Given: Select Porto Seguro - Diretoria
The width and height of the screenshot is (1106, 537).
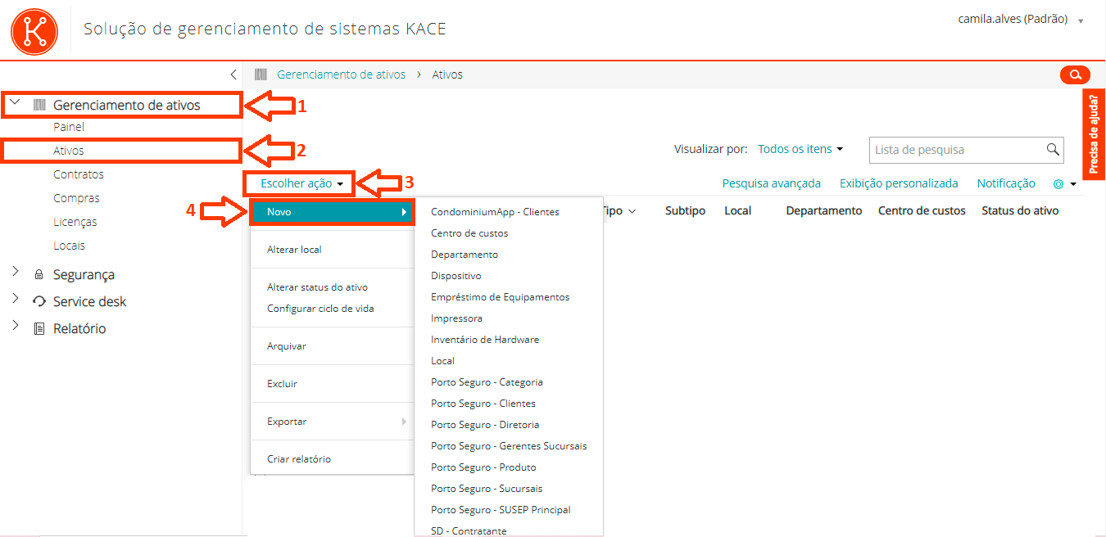Looking at the screenshot, I should pos(485,425).
